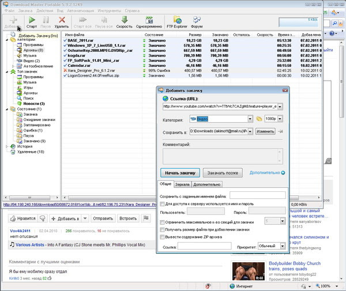The width and height of the screenshot is (346, 291).
Task: Click the dislike thumb icon next to Нравится
Action: 42,218
